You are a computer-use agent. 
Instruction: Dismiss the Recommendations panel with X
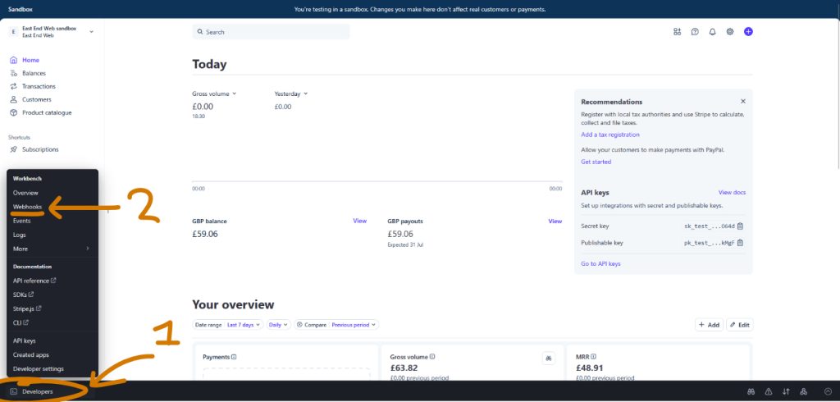pos(743,101)
